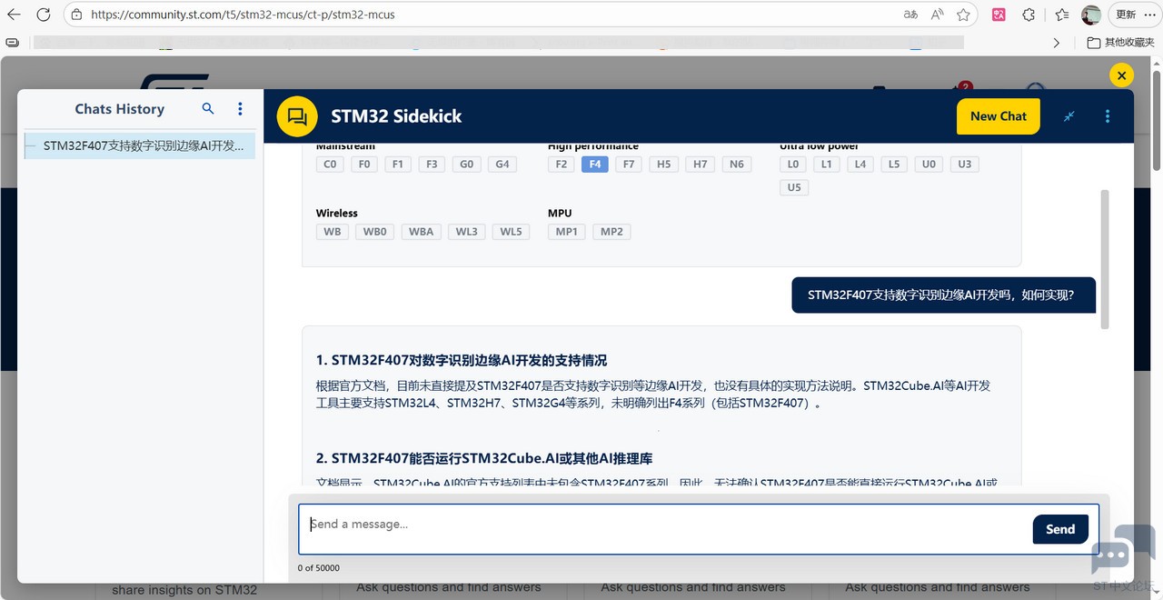The width and height of the screenshot is (1163, 600).
Task: Open the chat header three-dot more menu
Action: click(1107, 116)
